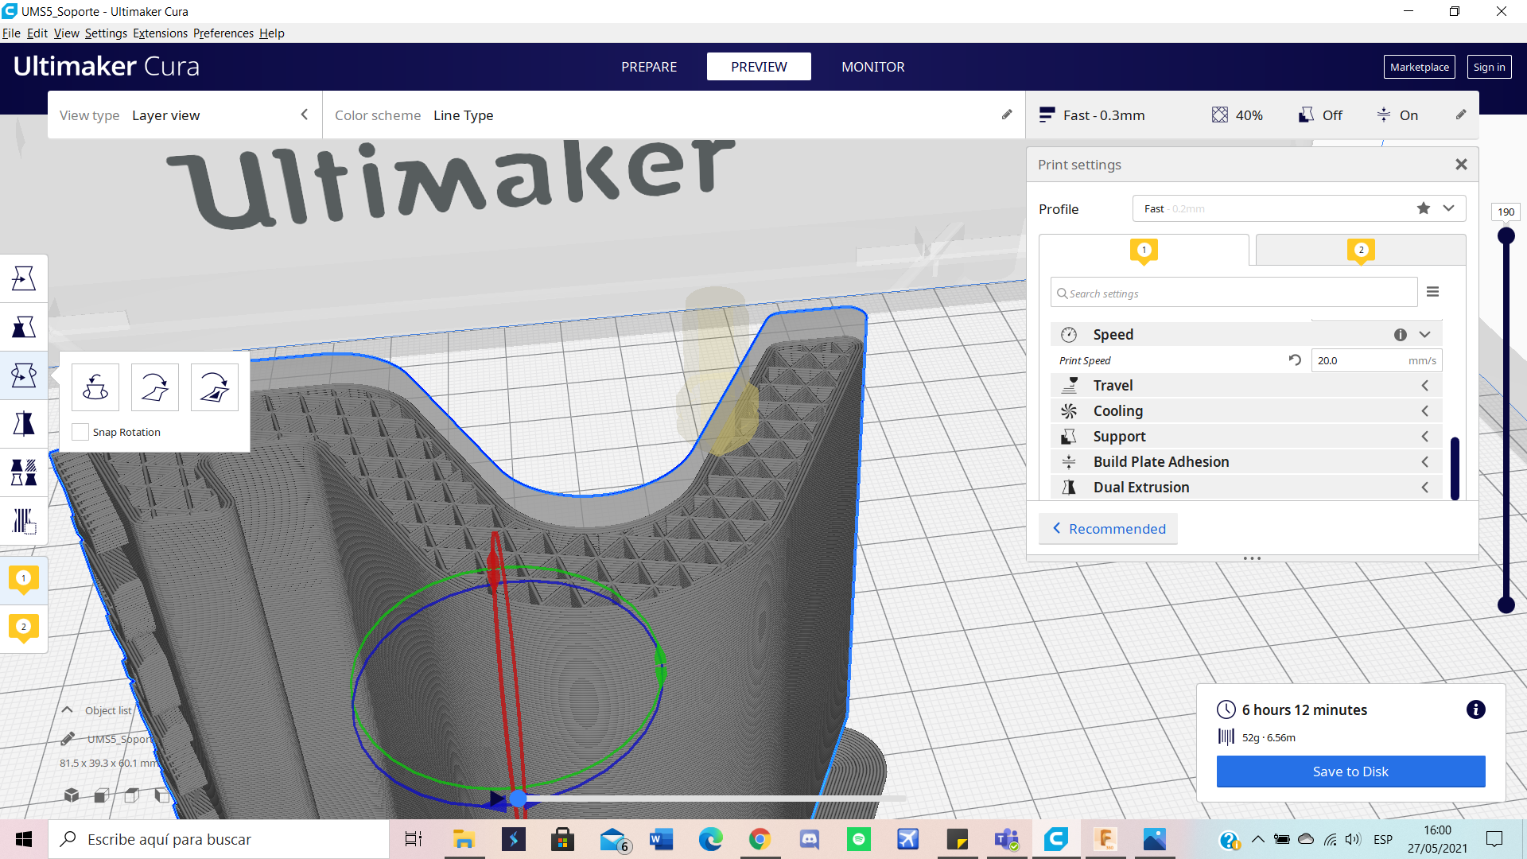The width and height of the screenshot is (1527, 859).
Task: Switch to the PREVIEW stage
Action: [x=759, y=67]
